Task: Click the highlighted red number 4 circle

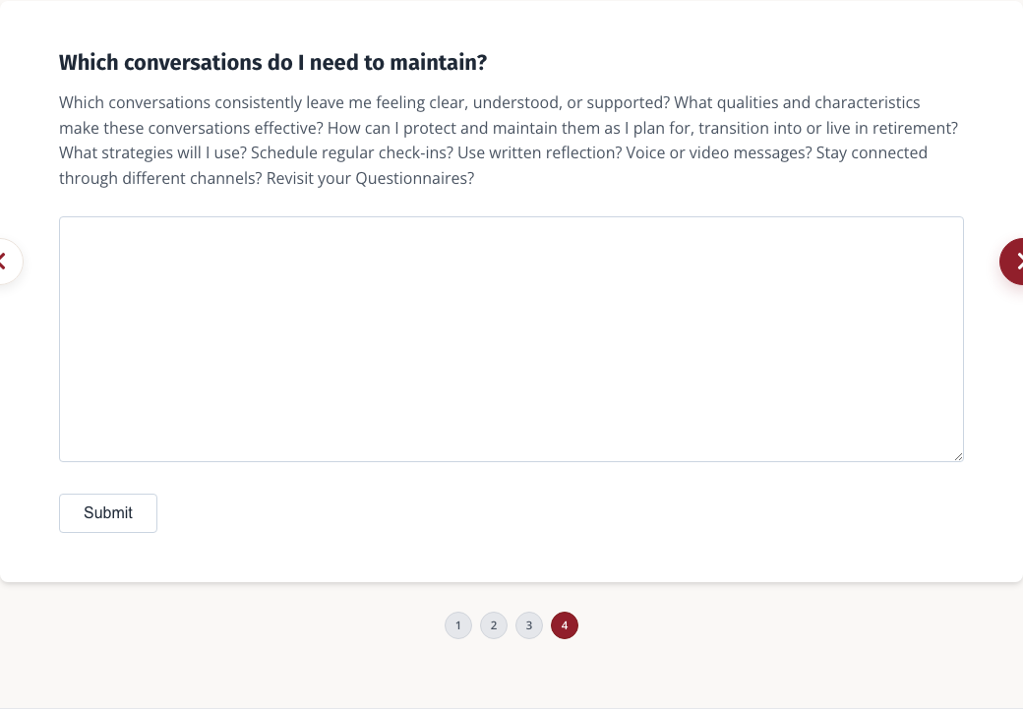Action: [565, 625]
